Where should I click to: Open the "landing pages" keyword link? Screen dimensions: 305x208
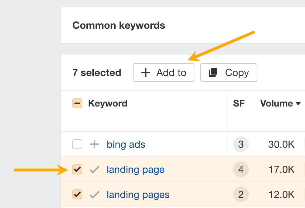pos(137,194)
